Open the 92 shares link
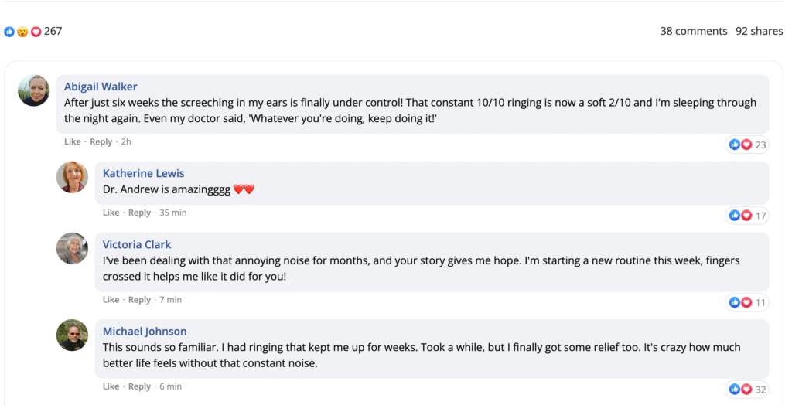The width and height of the screenshot is (792, 405). pyautogui.click(x=759, y=32)
